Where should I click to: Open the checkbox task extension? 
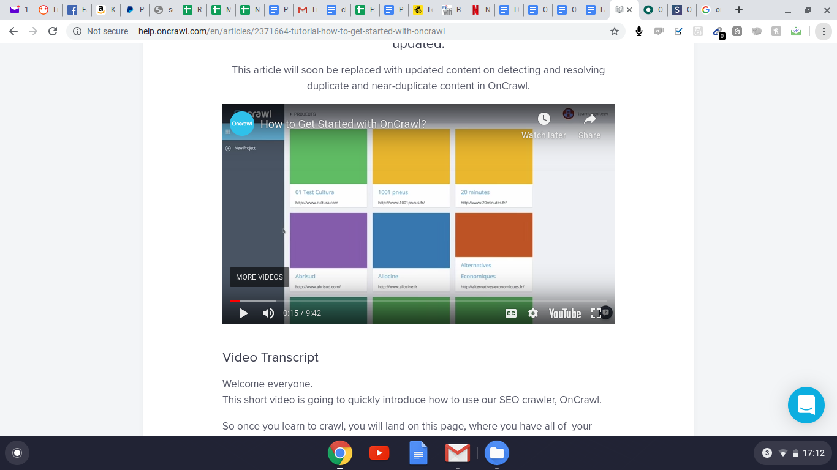[678, 31]
